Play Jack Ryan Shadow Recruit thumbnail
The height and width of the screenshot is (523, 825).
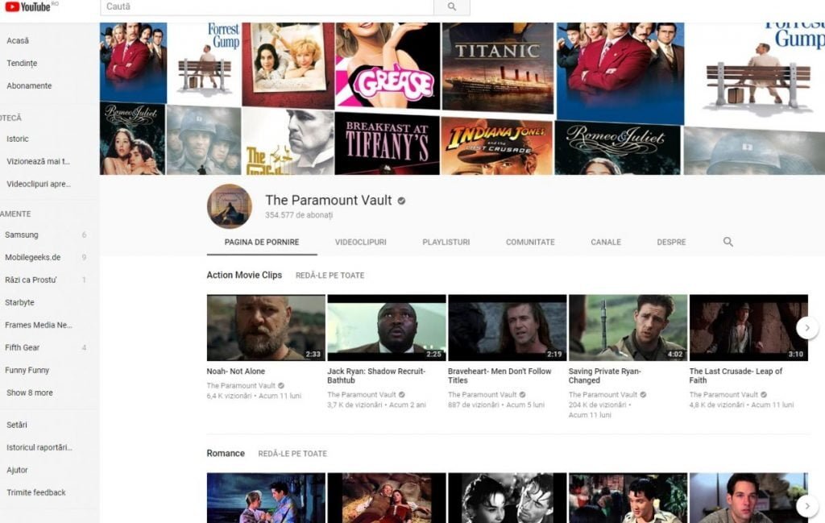coord(387,328)
